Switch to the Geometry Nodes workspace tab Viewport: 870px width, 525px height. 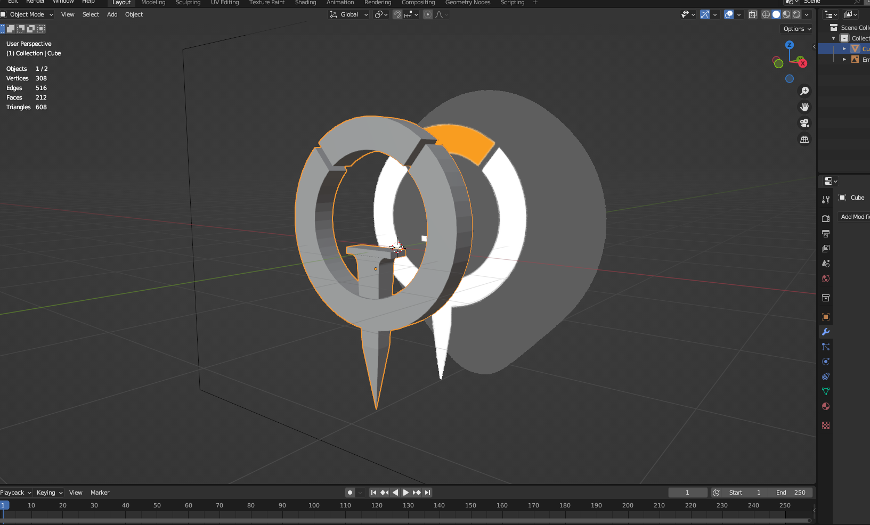click(468, 3)
